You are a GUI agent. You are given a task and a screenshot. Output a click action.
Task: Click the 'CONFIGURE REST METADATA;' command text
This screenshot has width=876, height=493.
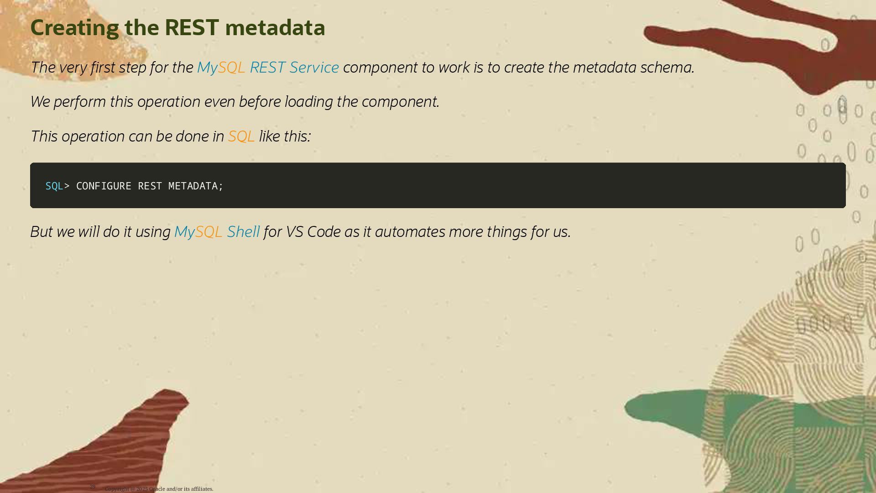tap(150, 186)
